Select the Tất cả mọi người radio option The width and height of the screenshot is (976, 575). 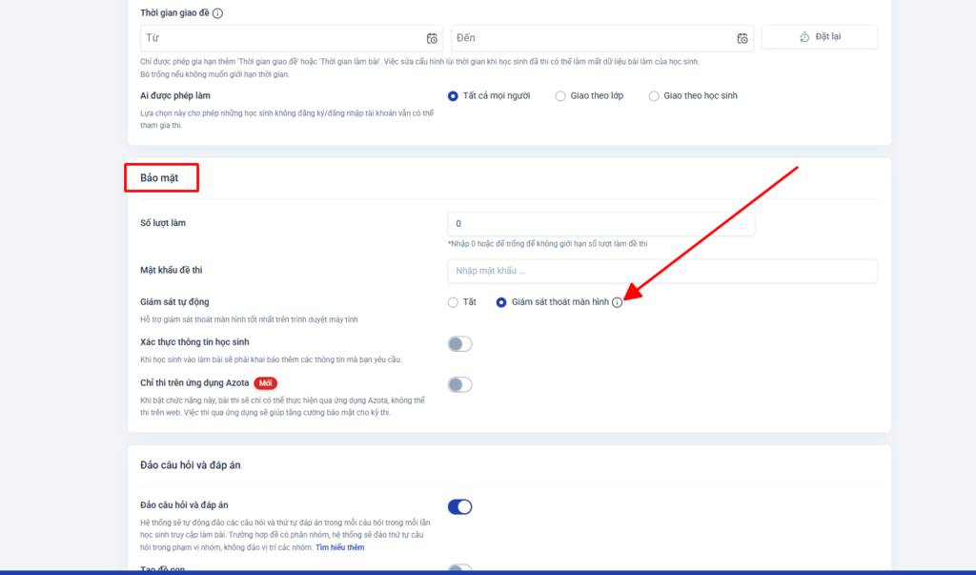point(453,96)
